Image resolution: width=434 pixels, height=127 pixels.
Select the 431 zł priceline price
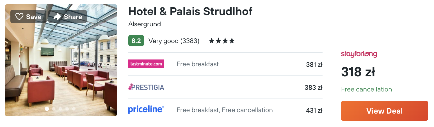tap(314, 110)
